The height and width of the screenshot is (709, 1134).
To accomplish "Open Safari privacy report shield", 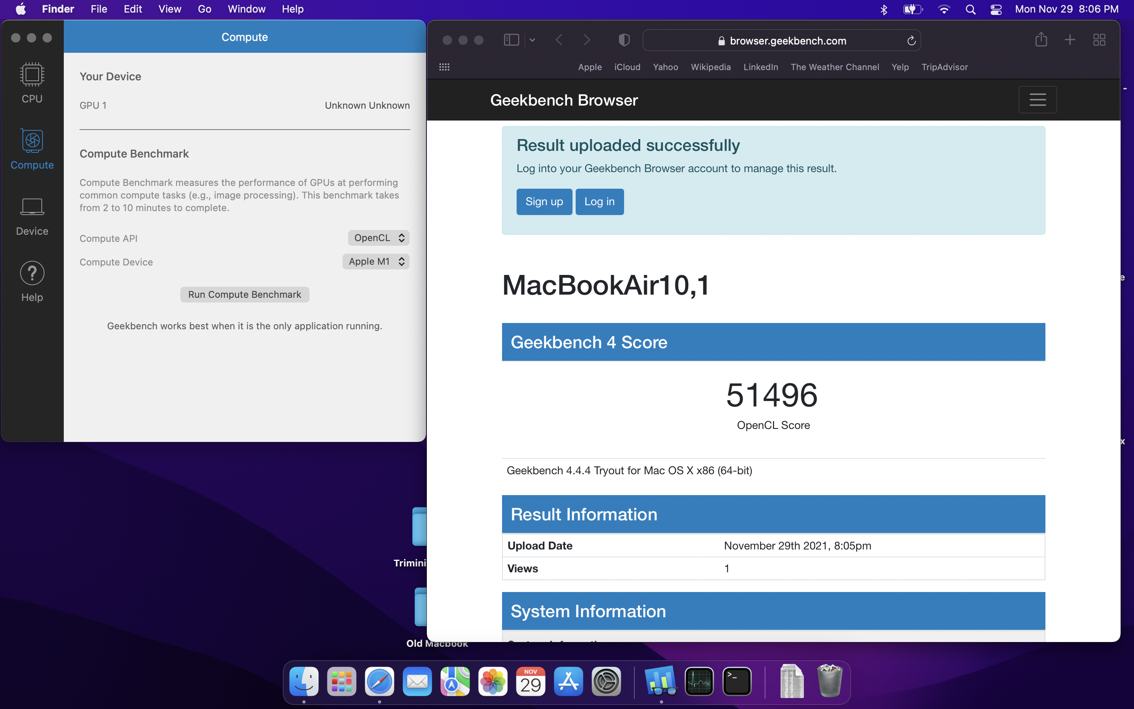I will coord(624,40).
